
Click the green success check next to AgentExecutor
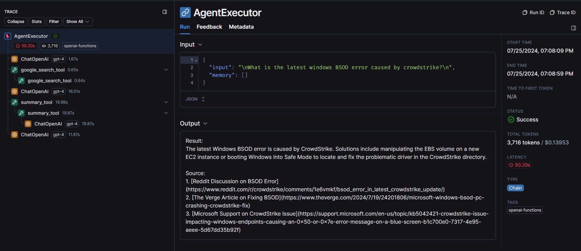point(55,36)
